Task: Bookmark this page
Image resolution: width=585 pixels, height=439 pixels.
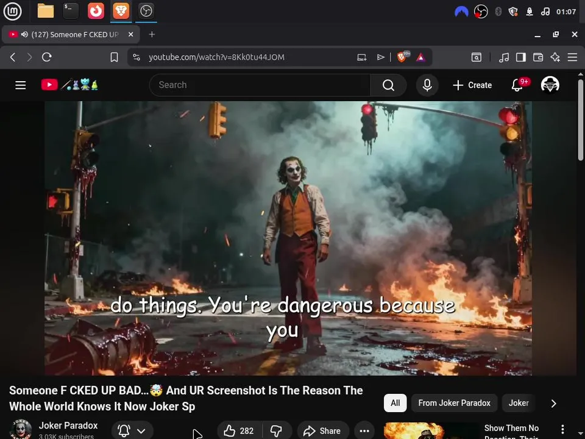Action: pyautogui.click(x=114, y=57)
